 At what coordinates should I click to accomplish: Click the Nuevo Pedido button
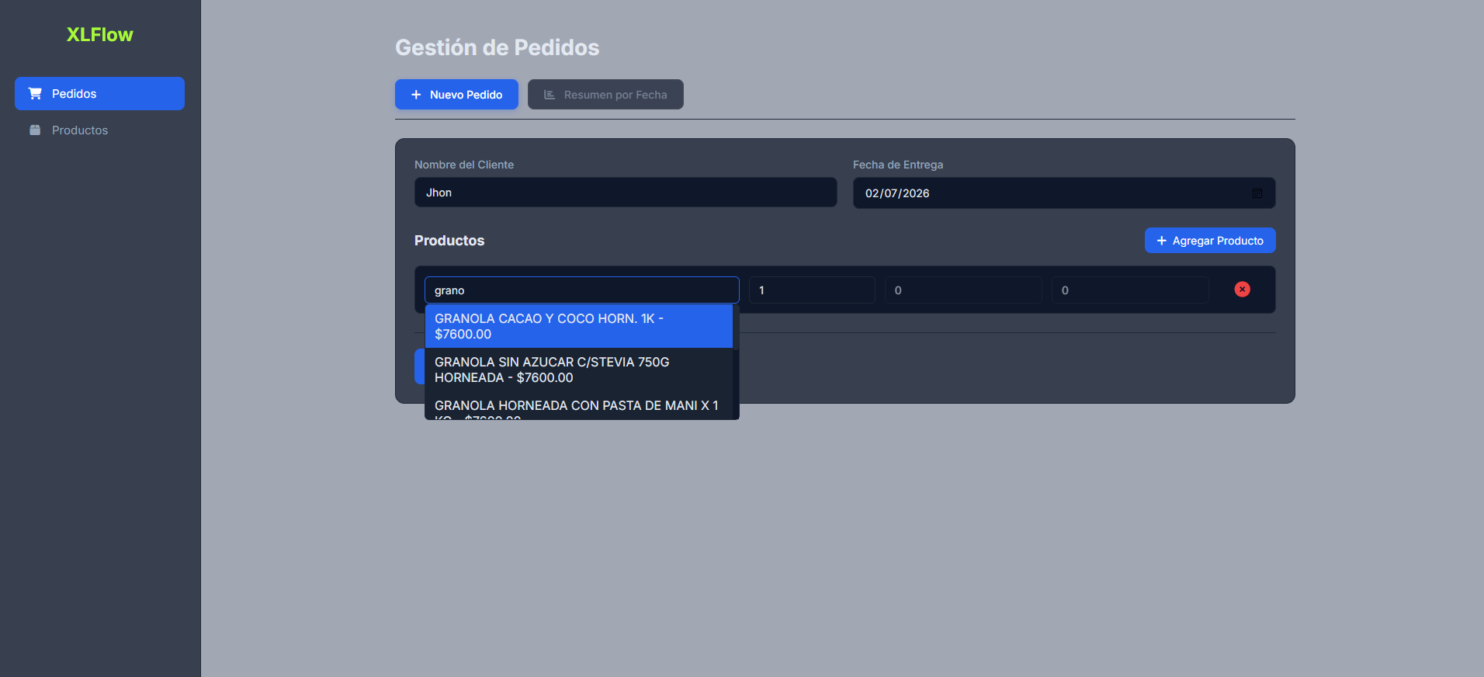[456, 95]
